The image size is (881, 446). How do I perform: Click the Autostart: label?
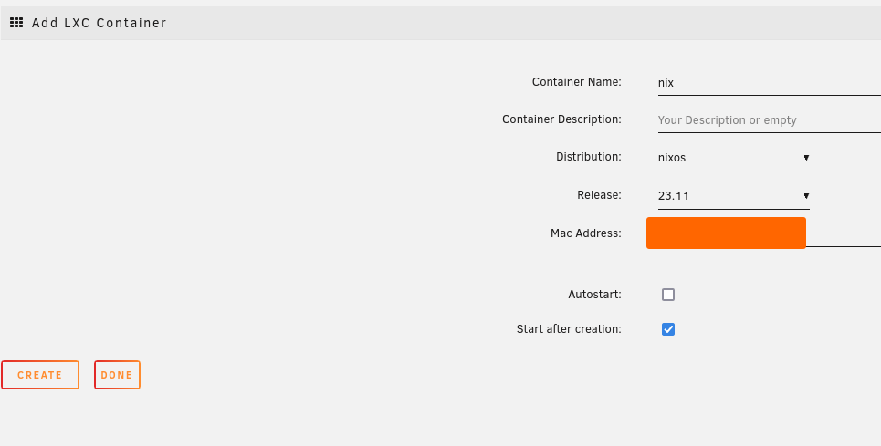click(x=595, y=294)
